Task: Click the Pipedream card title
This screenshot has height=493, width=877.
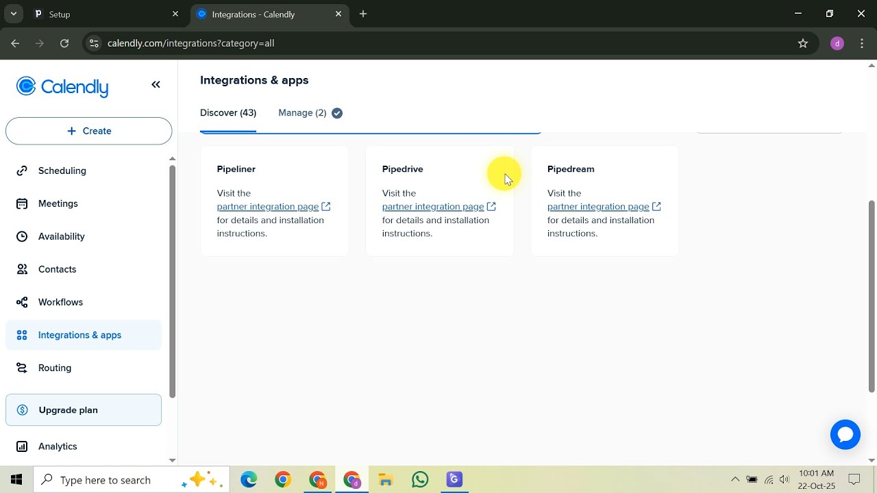Action: pyautogui.click(x=571, y=169)
